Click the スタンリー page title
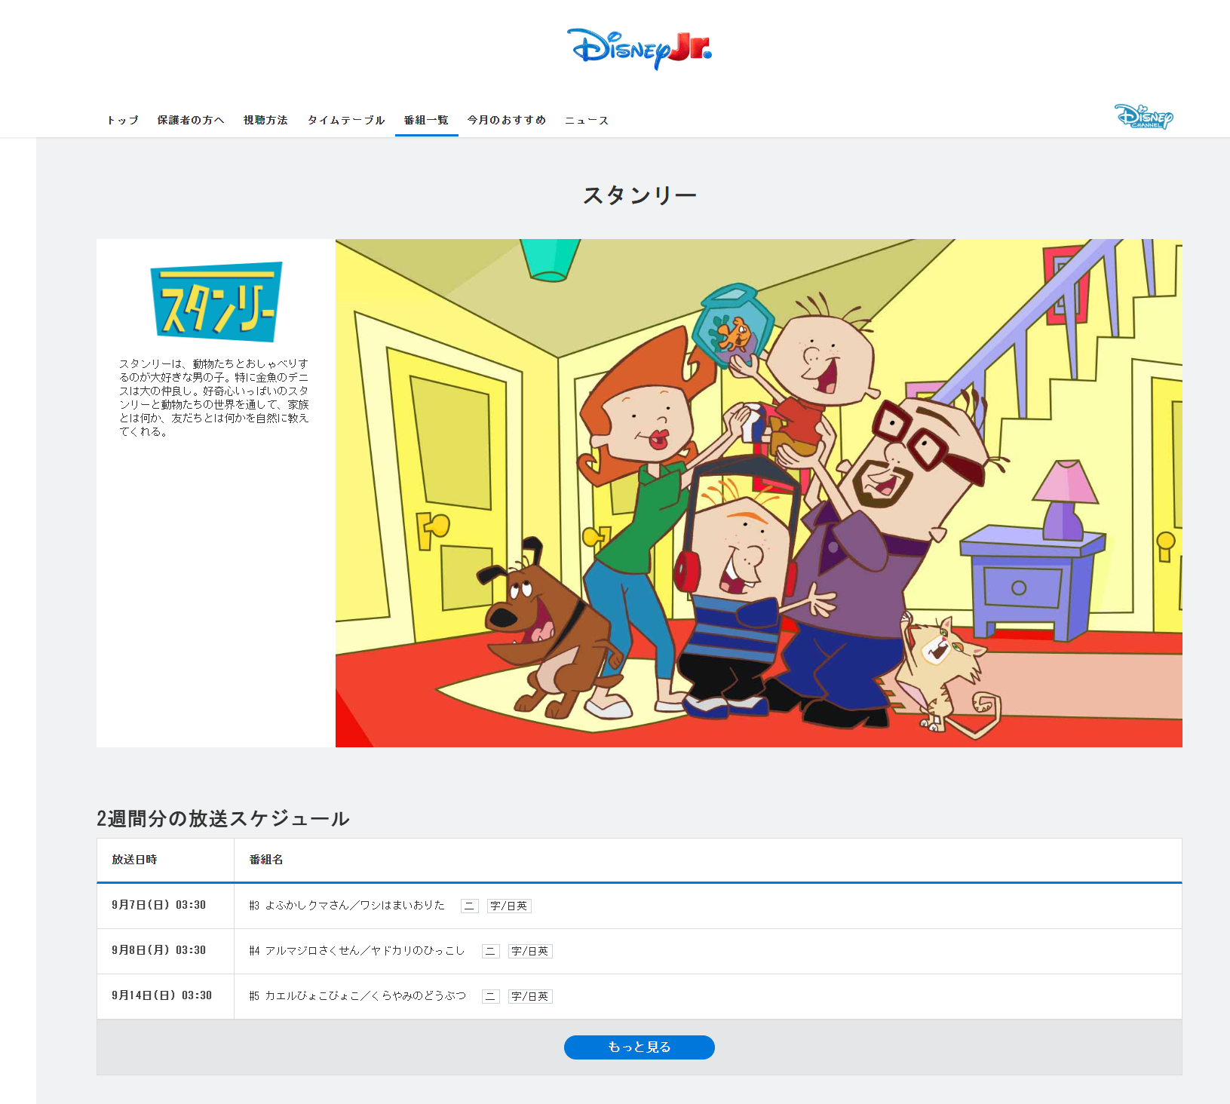 [x=640, y=195]
